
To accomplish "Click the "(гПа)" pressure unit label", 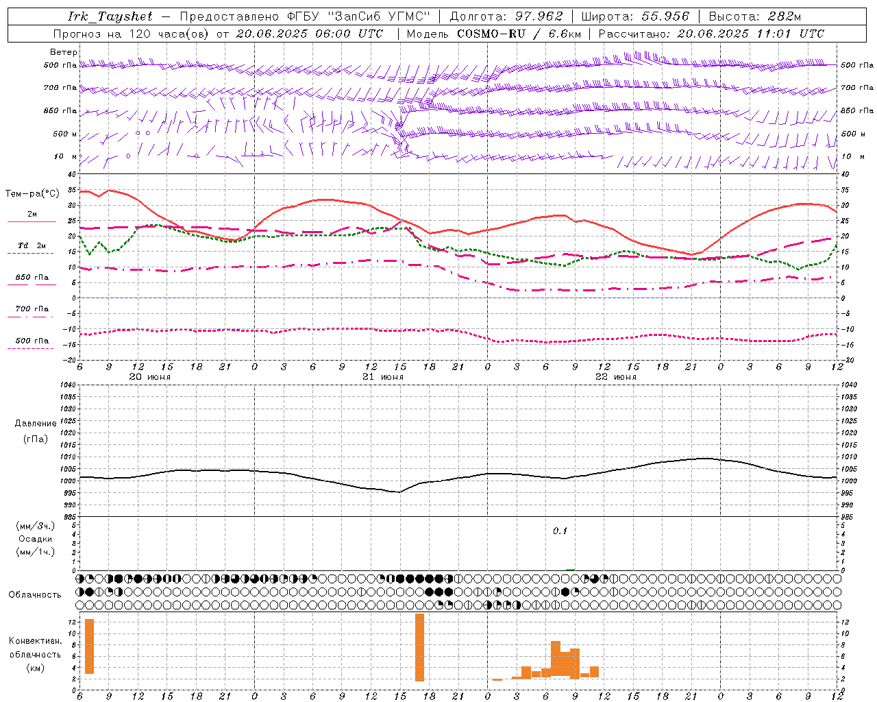I will [36, 439].
